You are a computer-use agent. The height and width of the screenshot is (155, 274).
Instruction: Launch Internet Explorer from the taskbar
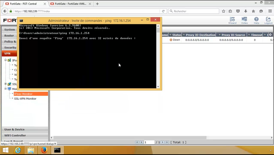(x=17, y=150)
